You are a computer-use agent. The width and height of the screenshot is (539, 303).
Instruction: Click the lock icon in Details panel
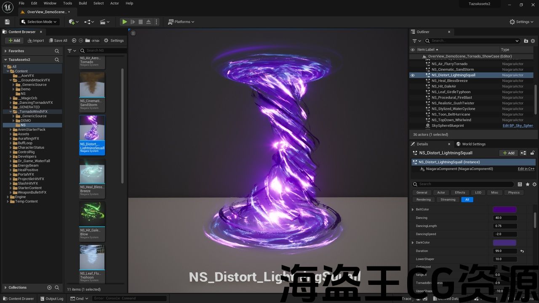click(x=532, y=153)
